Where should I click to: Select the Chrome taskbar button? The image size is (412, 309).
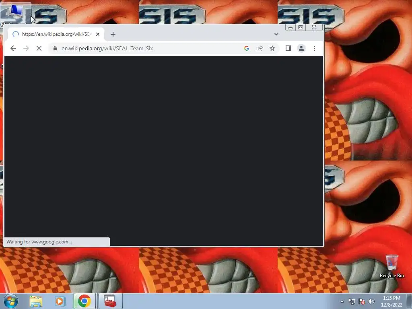[84, 301]
